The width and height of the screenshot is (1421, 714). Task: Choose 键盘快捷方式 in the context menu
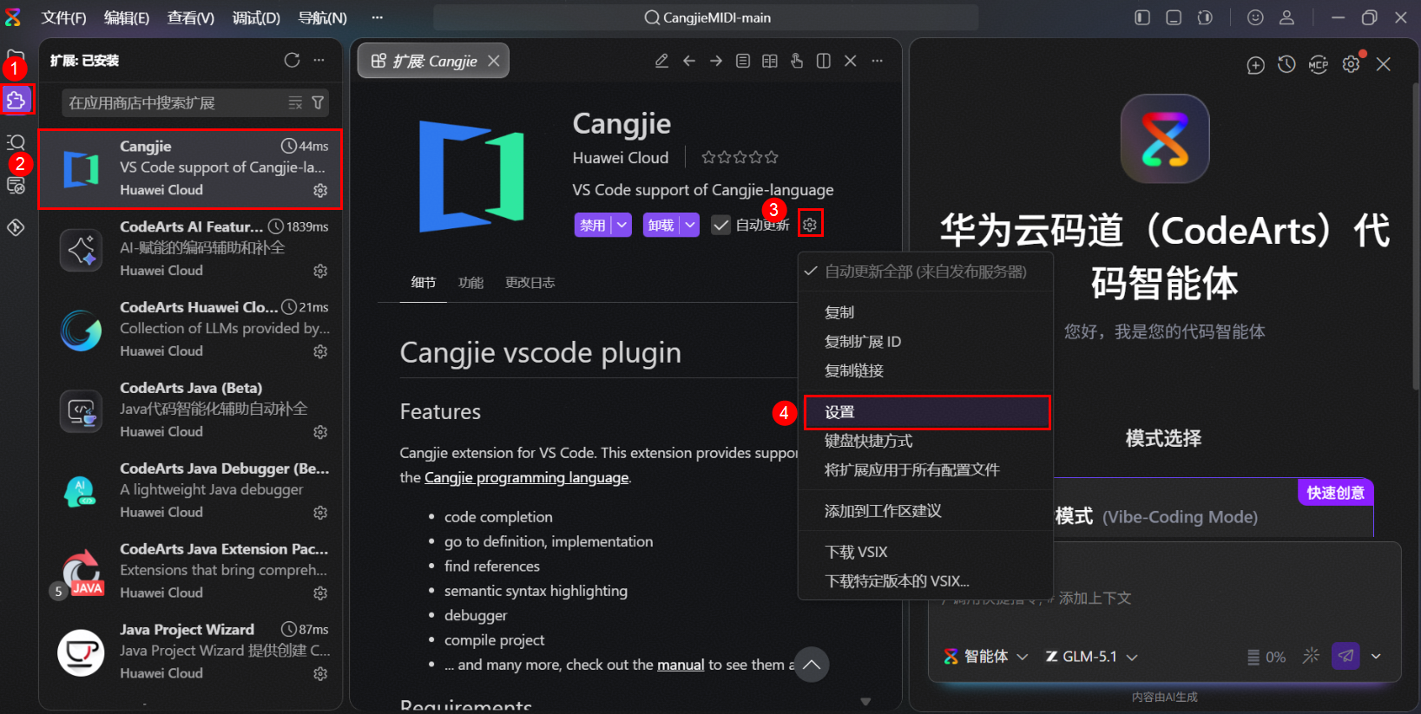(x=925, y=441)
